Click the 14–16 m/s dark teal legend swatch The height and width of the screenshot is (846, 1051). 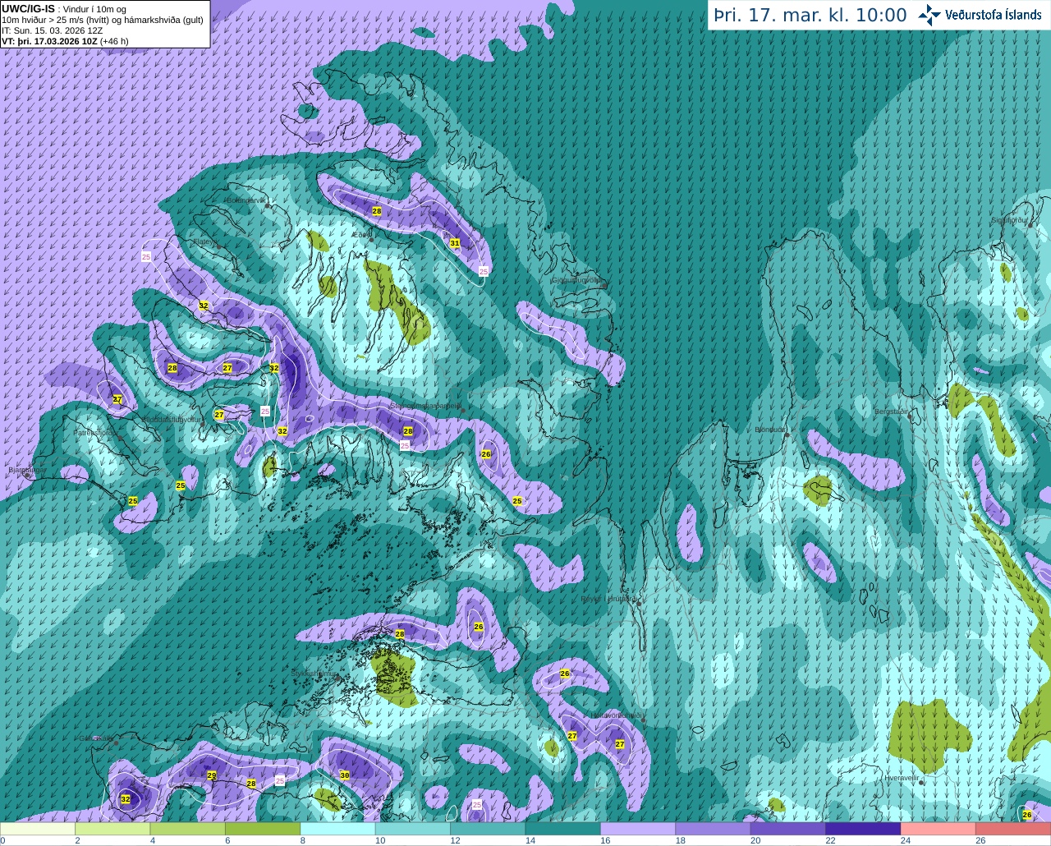563,829
